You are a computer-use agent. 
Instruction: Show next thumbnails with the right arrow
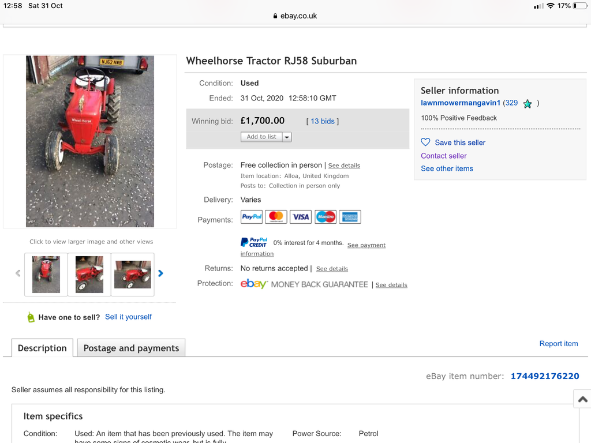click(160, 273)
